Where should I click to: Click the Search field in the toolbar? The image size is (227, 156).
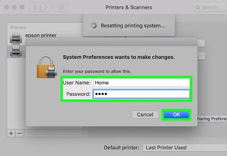click(210, 7)
